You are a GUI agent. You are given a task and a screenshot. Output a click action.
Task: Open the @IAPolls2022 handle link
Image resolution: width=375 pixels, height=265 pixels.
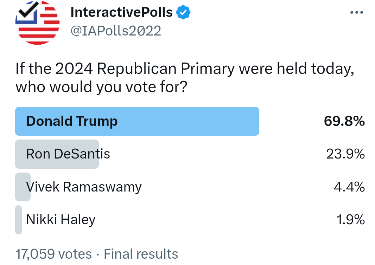116,31
